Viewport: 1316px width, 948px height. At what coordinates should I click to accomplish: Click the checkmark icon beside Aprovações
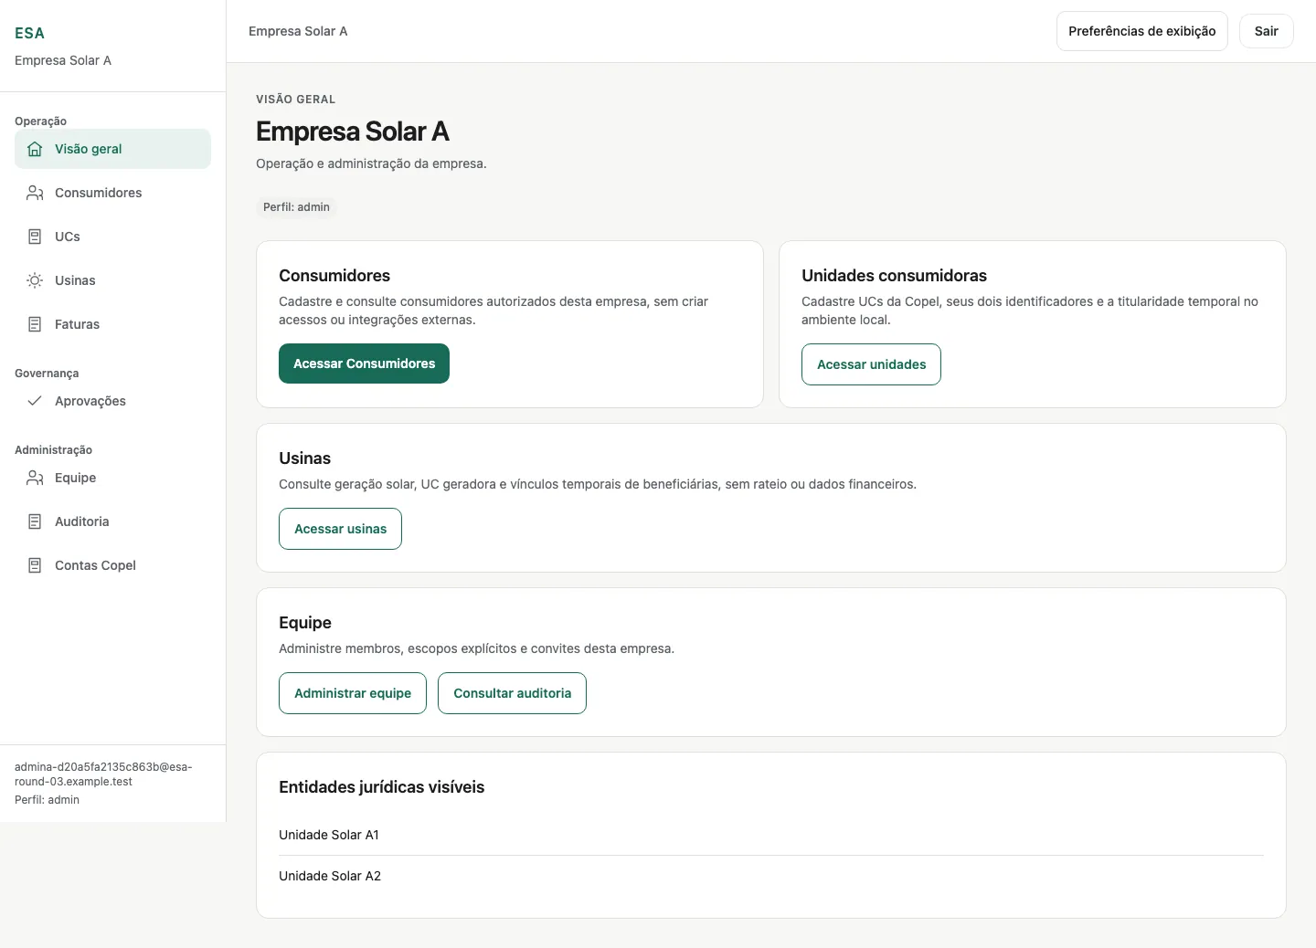tap(35, 401)
